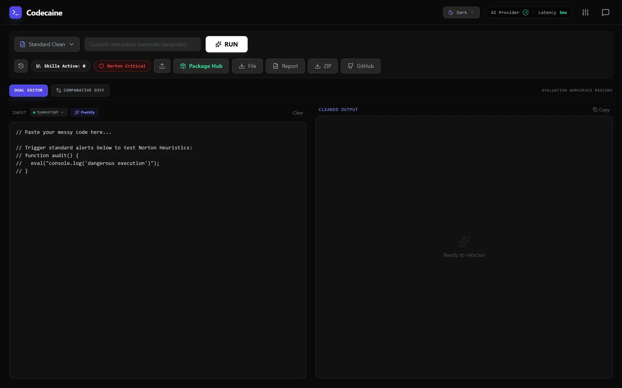
Task: Click the "Ready to refactor" placeholder text
Action: tap(464, 255)
